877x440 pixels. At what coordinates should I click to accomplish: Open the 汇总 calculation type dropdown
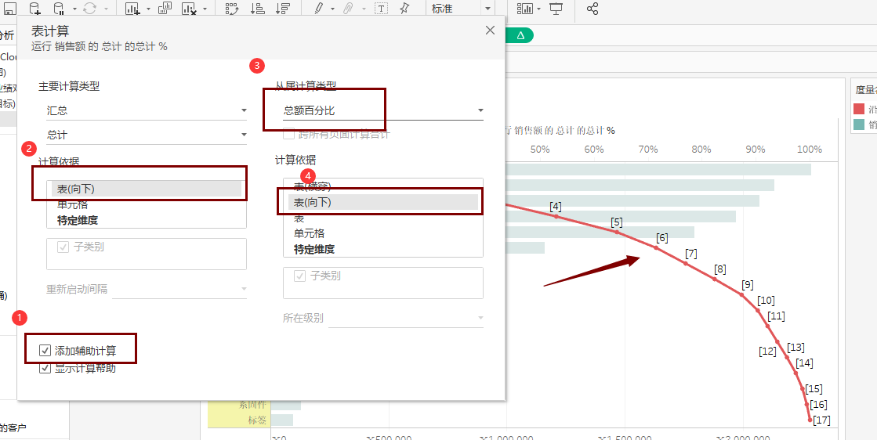point(147,110)
